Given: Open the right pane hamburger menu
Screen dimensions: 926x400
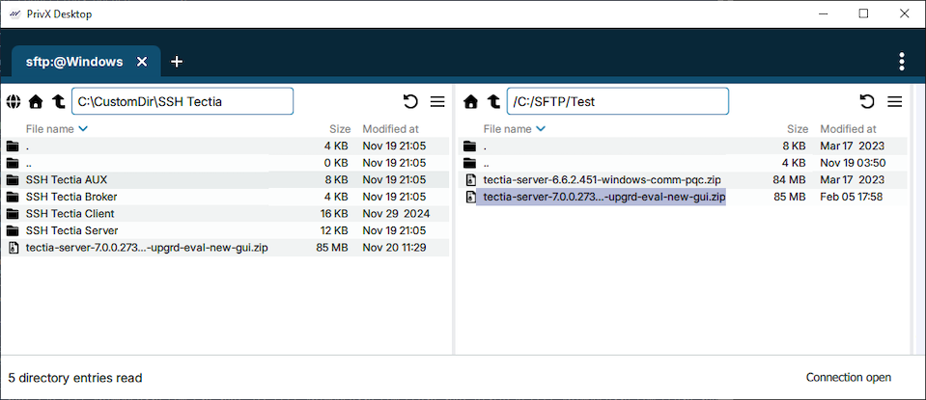Looking at the screenshot, I should pyautogui.click(x=895, y=102).
